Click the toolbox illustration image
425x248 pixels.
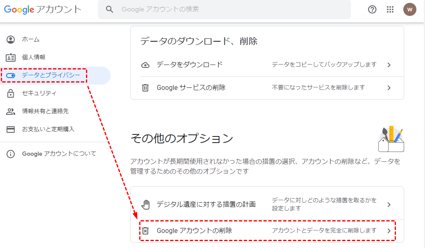point(391,139)
